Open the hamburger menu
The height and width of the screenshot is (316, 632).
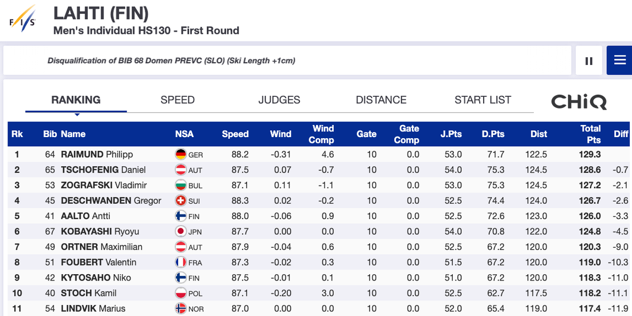619,61
